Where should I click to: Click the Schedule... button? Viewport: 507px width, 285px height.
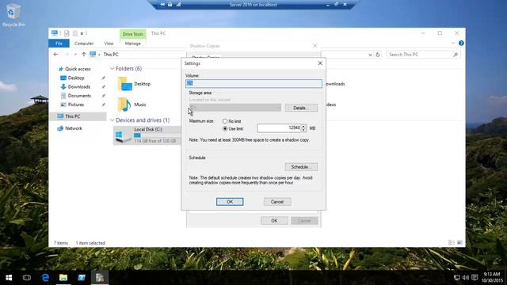tap(301, 167)
